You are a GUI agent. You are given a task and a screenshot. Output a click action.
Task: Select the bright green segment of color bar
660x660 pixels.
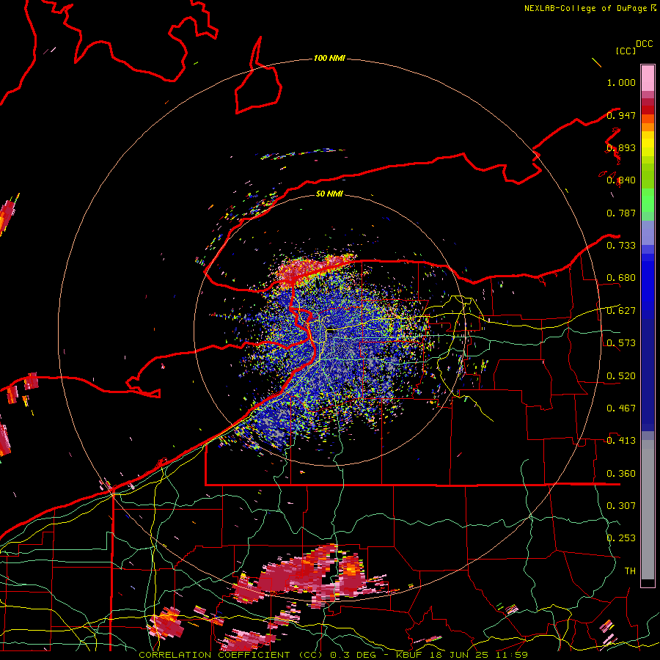[648, 200]
